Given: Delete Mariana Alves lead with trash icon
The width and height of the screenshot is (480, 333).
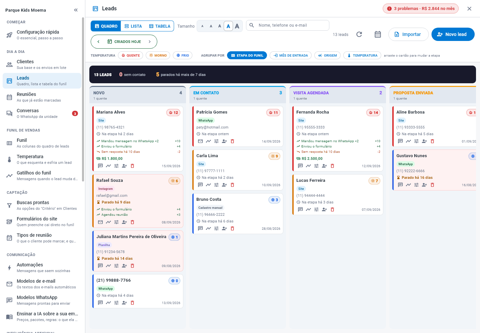Looking at the screenshot, I should [132, 166].
